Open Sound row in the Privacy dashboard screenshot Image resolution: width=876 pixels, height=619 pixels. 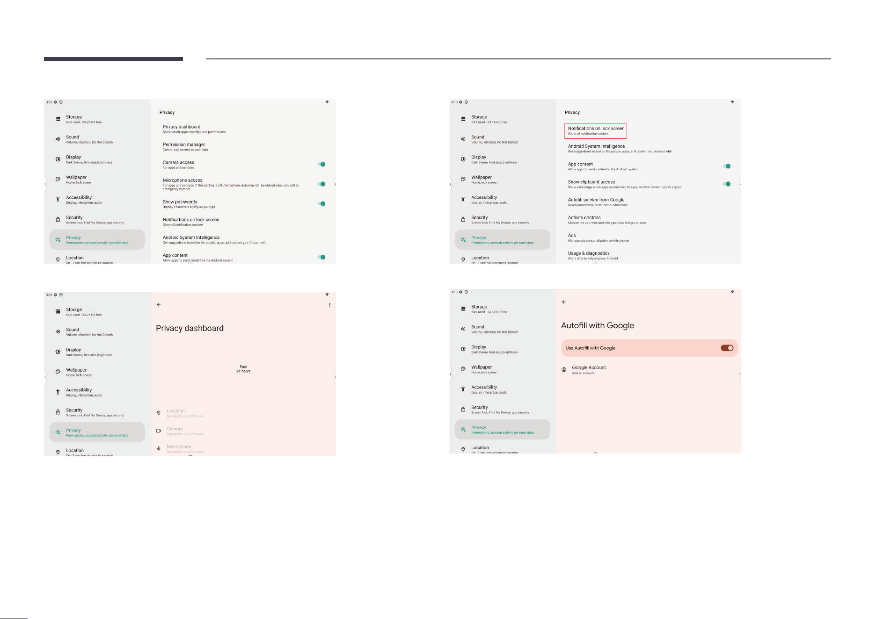point(97,332)
